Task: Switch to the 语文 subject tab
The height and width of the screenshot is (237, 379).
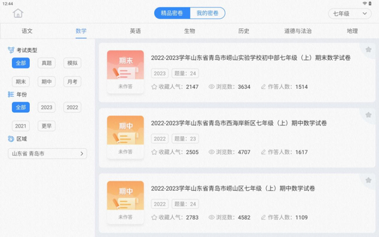Action: click(x=27, y=31)
